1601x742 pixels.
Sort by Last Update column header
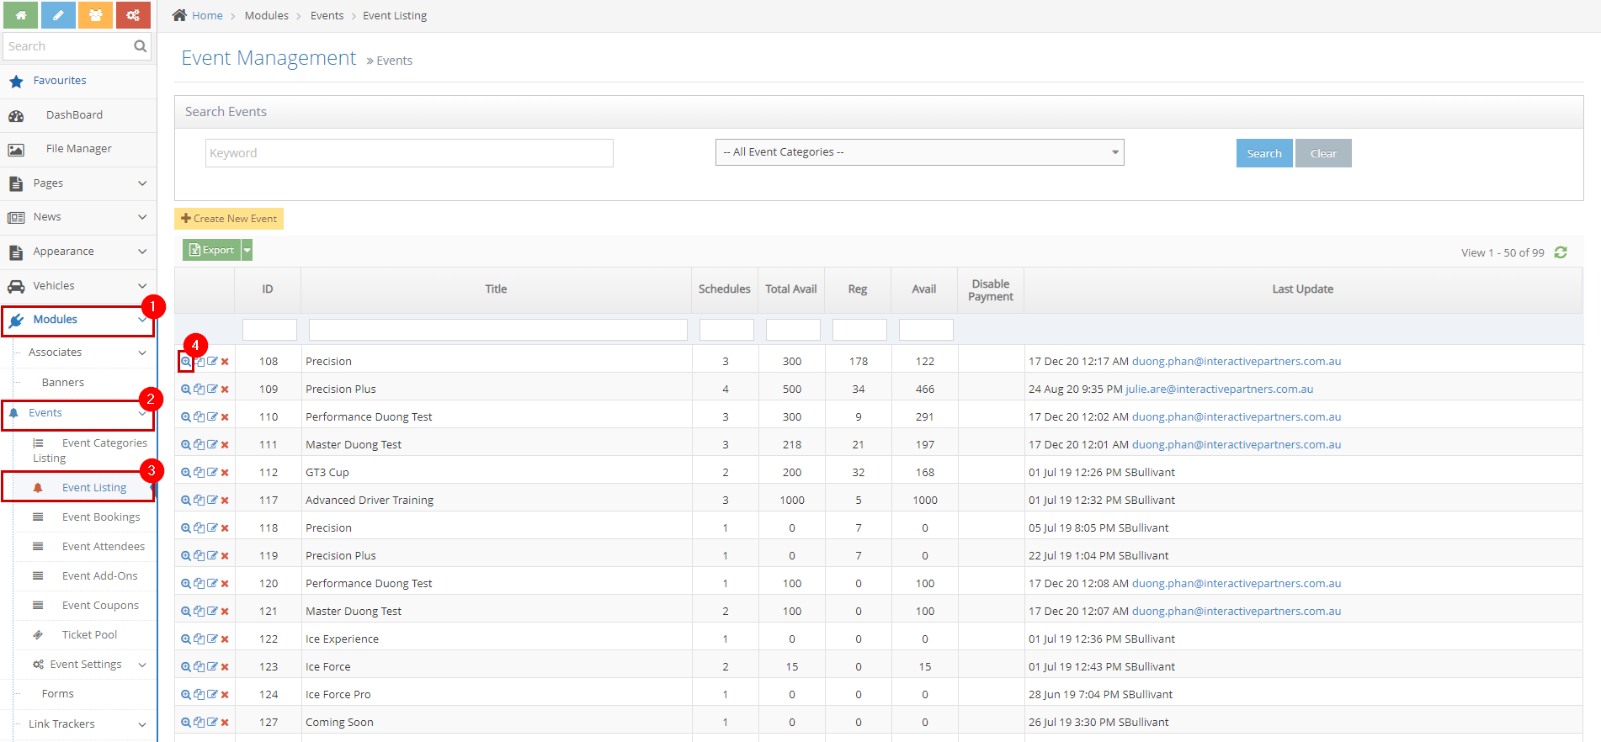click(x=1303, y=289)
